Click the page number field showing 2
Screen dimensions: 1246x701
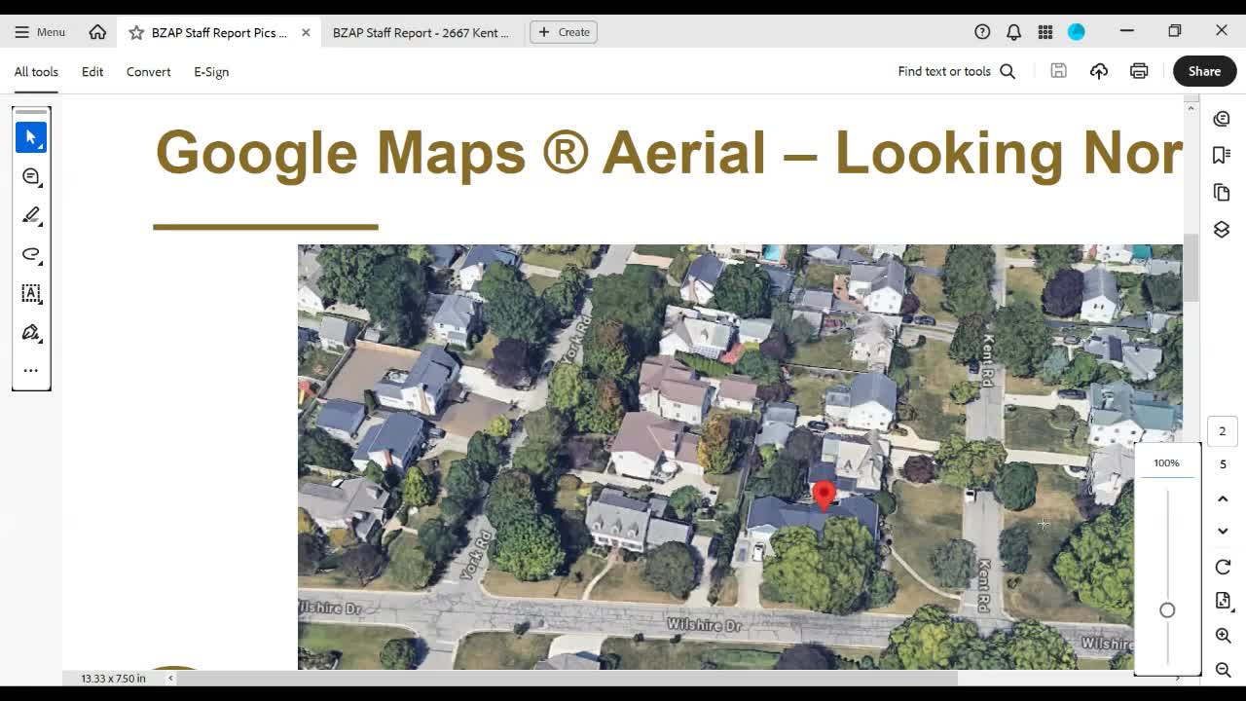click(x=1223, y=430)
